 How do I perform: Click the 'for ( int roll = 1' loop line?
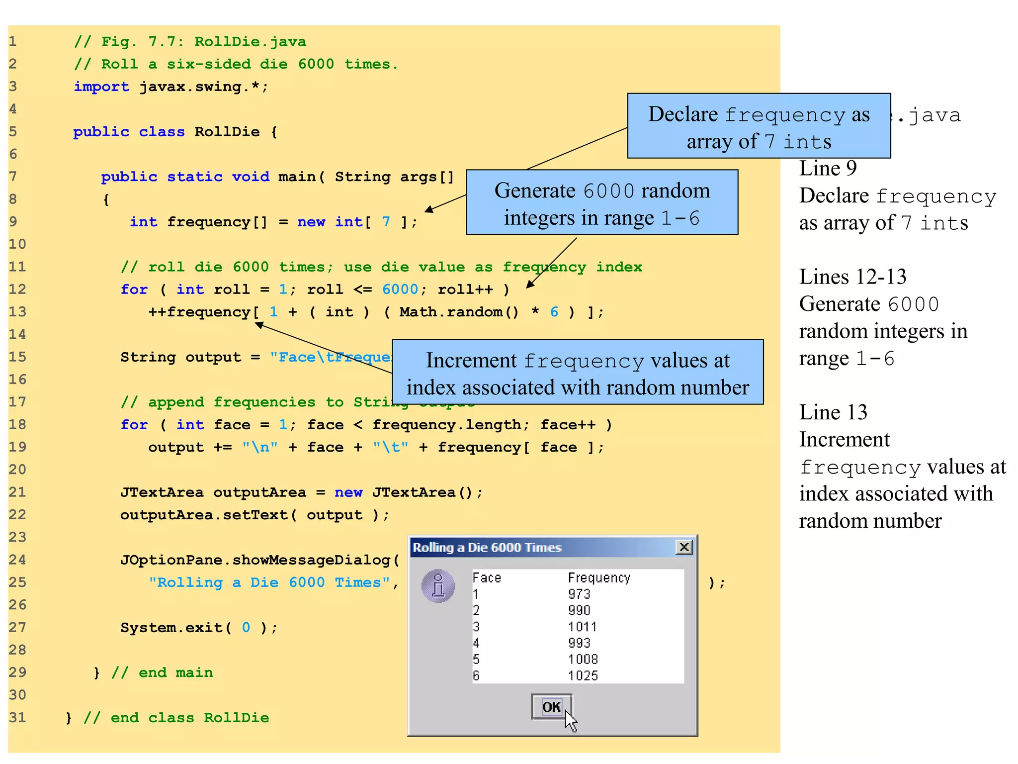(x=315, y=289)
